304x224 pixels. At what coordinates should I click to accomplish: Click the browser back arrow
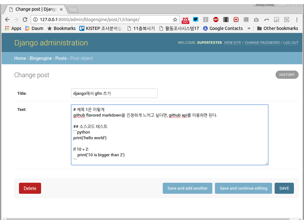tap(7, 20)
